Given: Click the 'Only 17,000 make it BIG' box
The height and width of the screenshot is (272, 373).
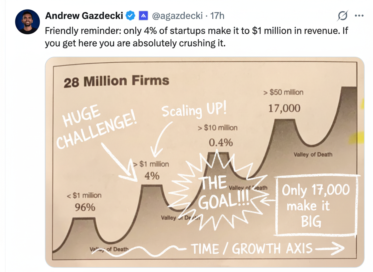Looking at the screenshot, I should (316, 205).
